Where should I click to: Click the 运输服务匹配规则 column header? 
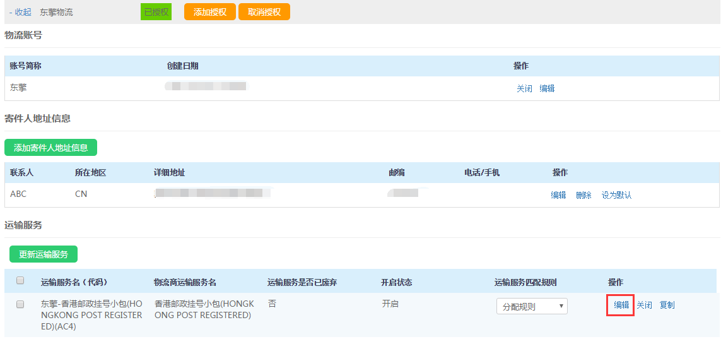click(x=525, y=282)
